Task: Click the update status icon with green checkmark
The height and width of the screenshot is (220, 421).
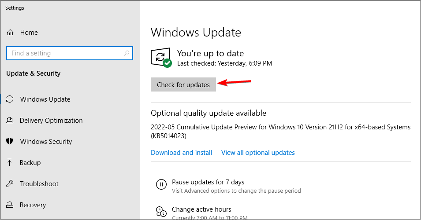Action: coord(161,58)
